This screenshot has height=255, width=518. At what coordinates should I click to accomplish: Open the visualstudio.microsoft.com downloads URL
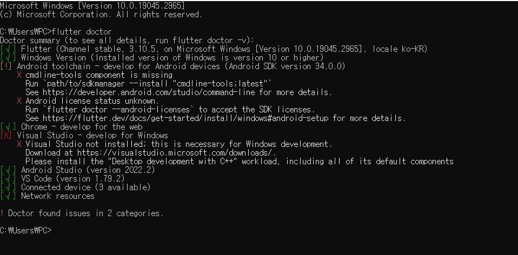(x=176, y=153)
